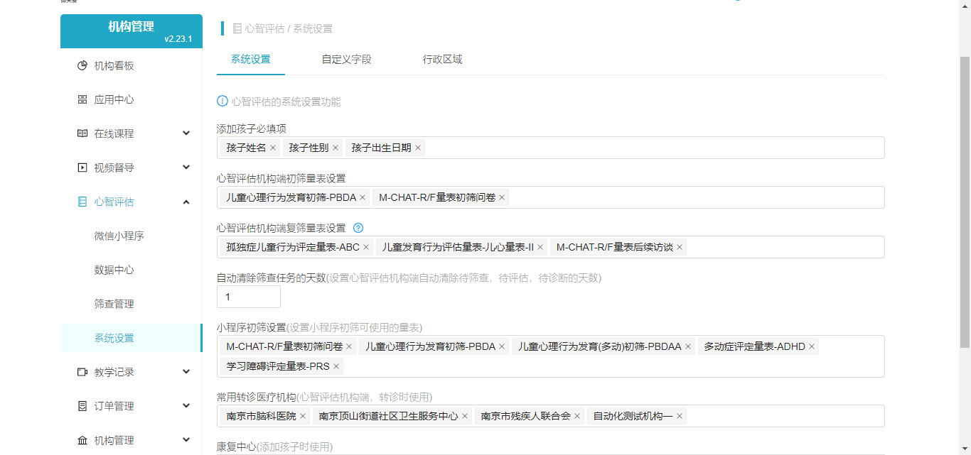Image resolution: width=971 pixels, height=455 pixels.
Task: Click the help icon beside 复筛量表设置
Action: click(x=358, y=229)
